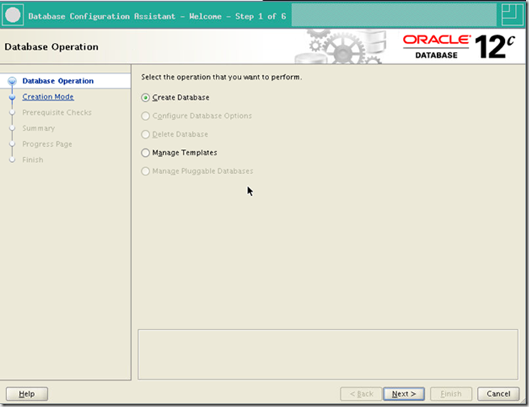This screenshot has height=407, width=529.
Task: Click the 'Database Operation' page heading
Action: click(51, 46)
